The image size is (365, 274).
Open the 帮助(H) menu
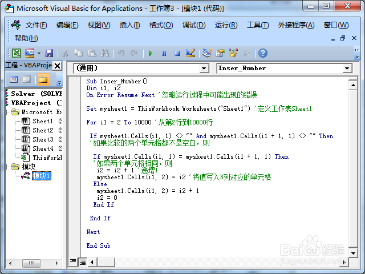[x=26, y=38]
